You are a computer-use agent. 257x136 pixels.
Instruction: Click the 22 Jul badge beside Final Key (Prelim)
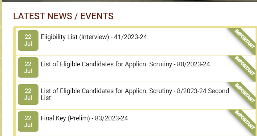(x=28, y=121)
